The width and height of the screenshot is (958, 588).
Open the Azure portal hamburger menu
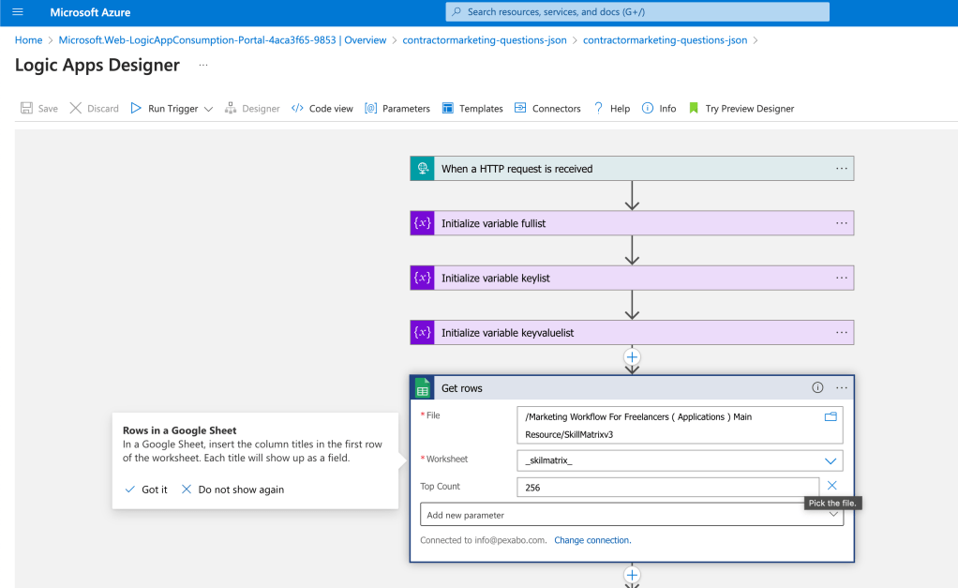[18, 11]
